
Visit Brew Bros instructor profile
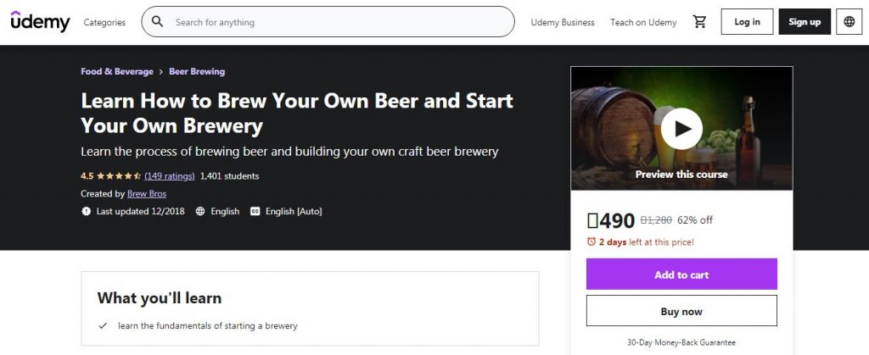pos(147,194)
